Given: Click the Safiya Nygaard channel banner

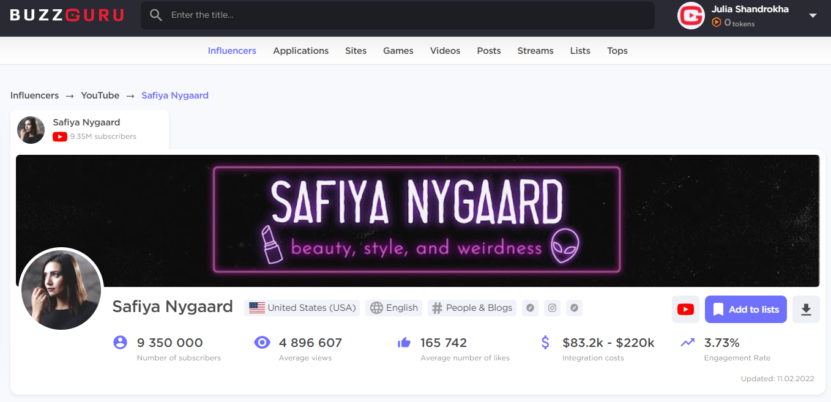Looking at the screenshot, I should tap(417, 220).
